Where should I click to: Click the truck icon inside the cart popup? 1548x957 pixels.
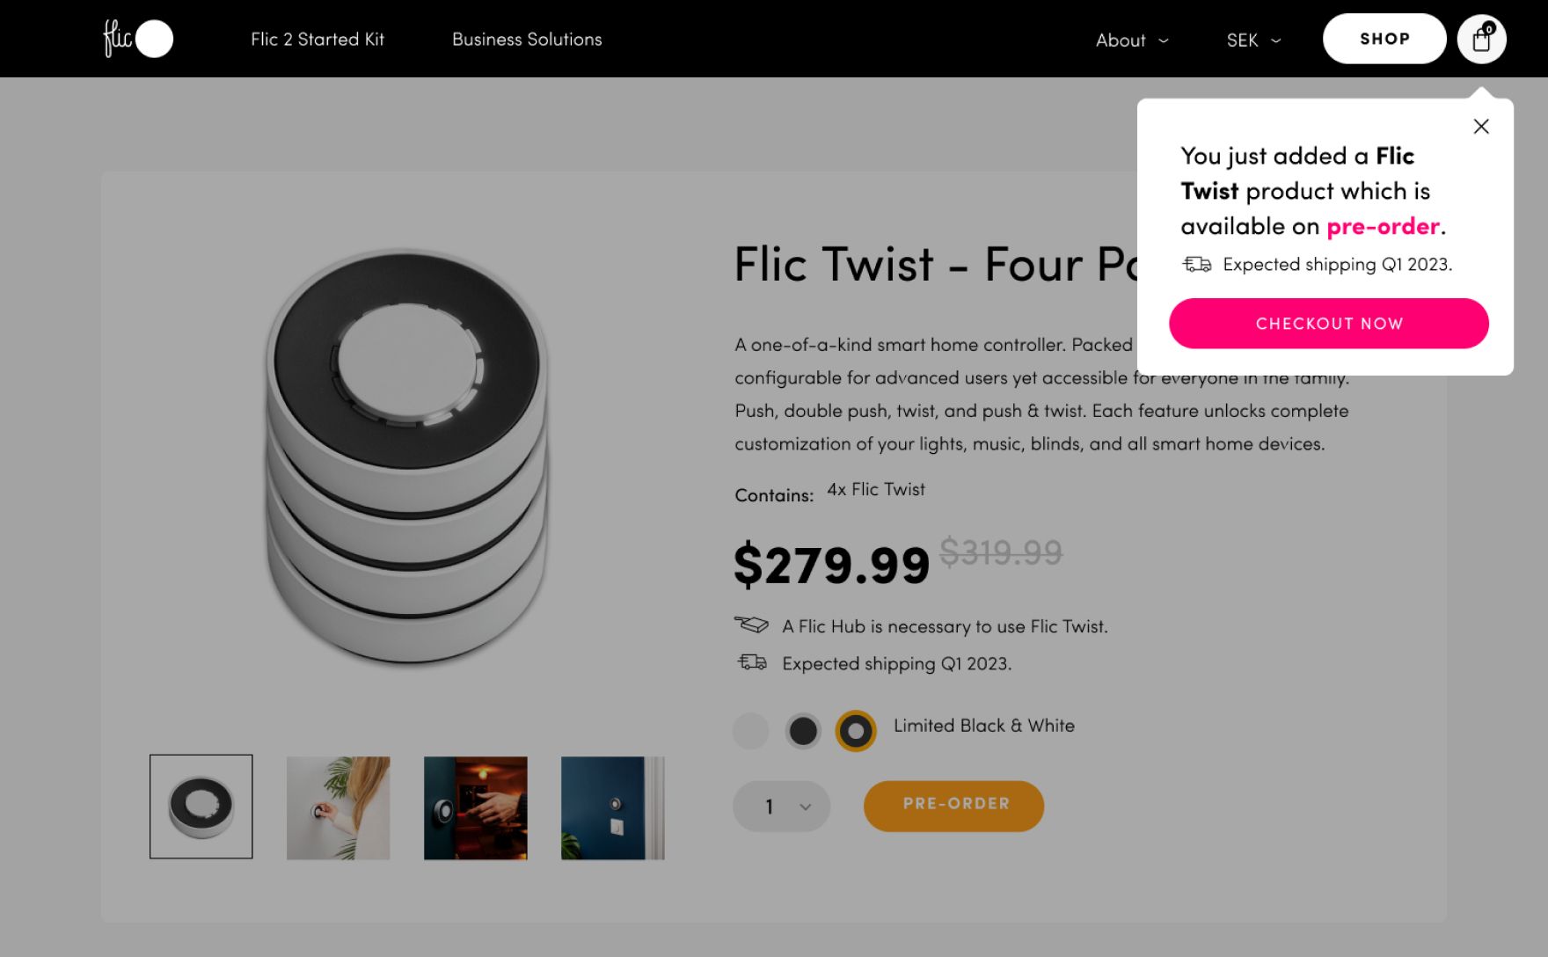click(x=1197, y=264)
